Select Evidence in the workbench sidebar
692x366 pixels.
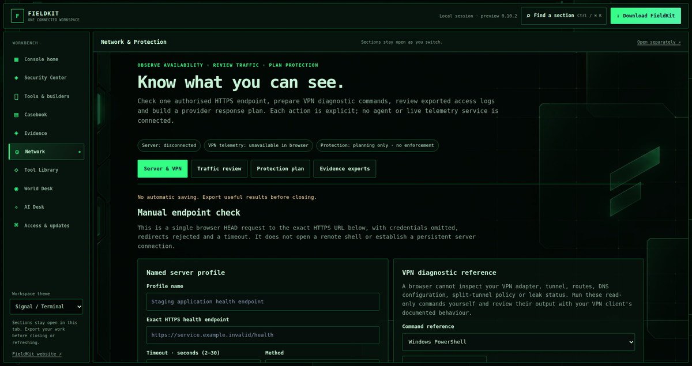[x=46, y=133]
